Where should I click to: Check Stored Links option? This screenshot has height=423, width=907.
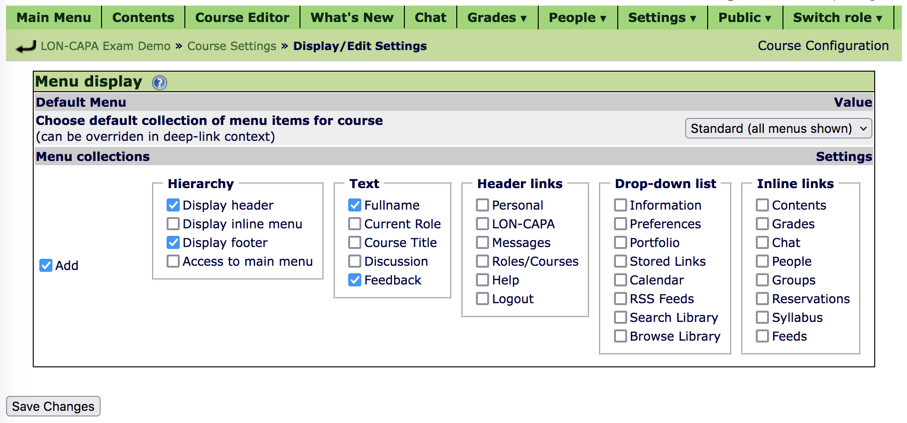click(x=621, y=261)
